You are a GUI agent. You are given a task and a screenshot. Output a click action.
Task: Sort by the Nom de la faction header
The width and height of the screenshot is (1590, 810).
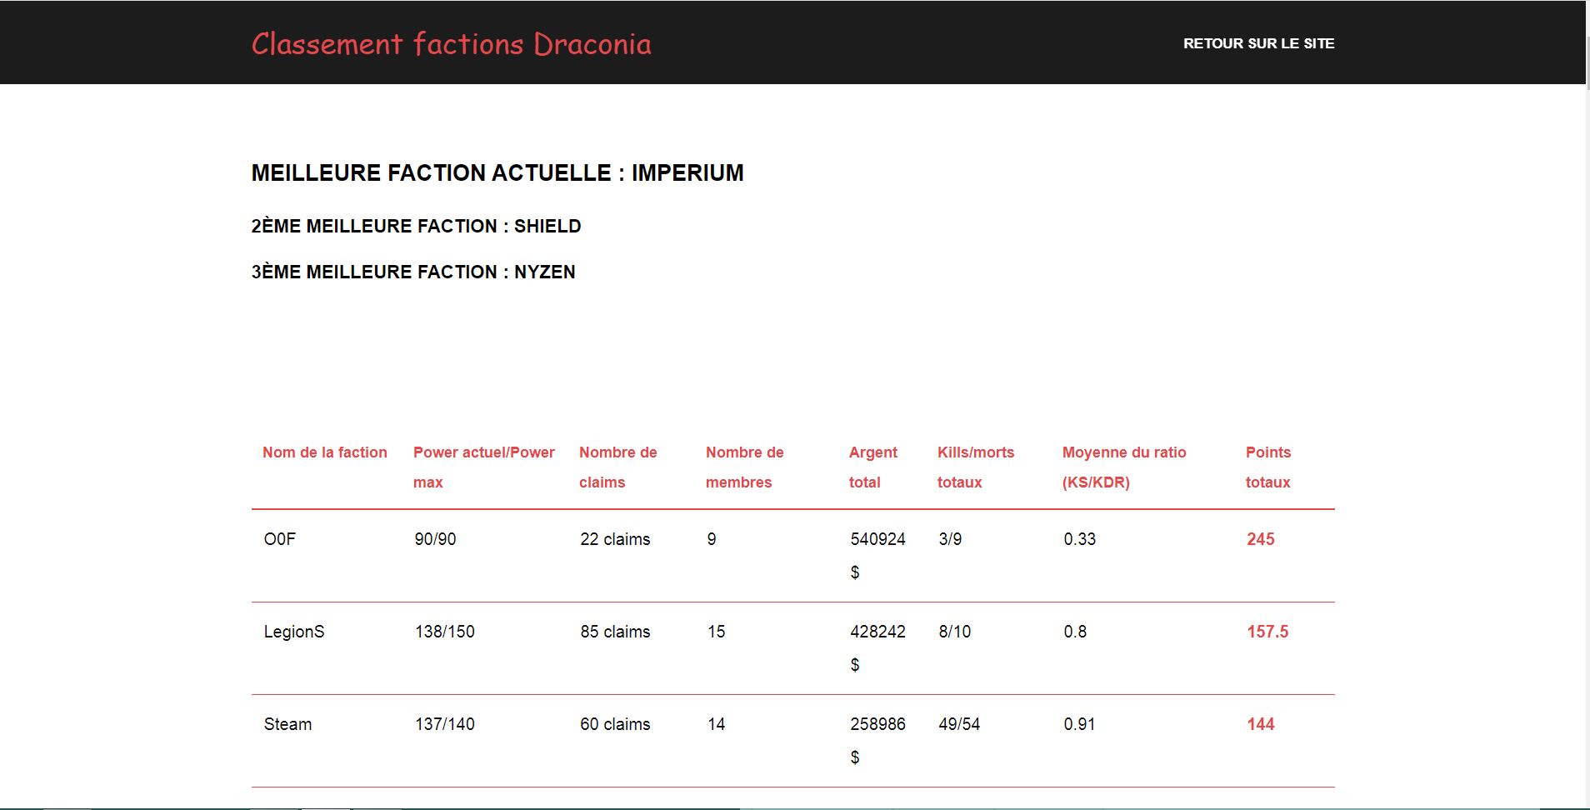[324, 452]
